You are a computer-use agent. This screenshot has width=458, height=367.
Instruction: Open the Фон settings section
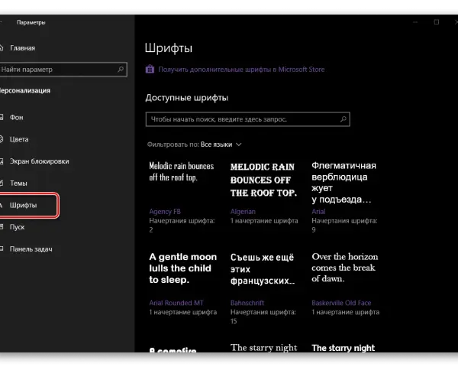[16, 117]
